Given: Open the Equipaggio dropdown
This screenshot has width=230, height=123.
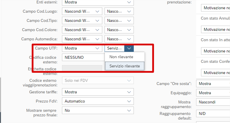Looking at the screenshot, I should pos(213,93).
